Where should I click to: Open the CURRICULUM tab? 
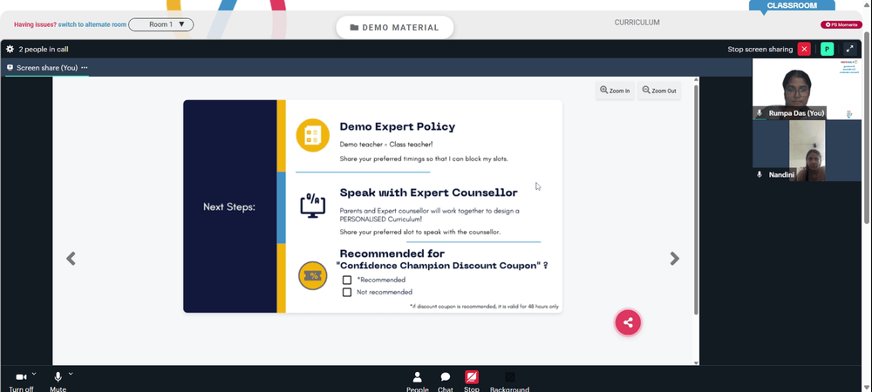(x=637, y=23)
